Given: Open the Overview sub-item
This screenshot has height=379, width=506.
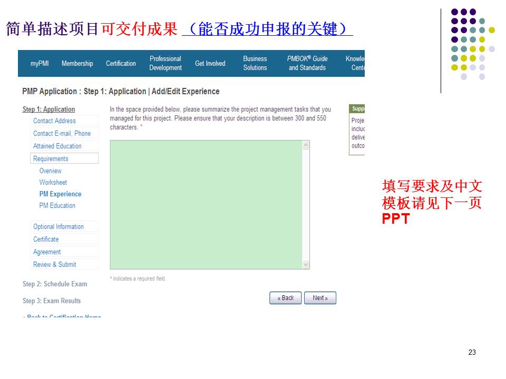Looking at the screenshot, I should click(x=51, y=171).
